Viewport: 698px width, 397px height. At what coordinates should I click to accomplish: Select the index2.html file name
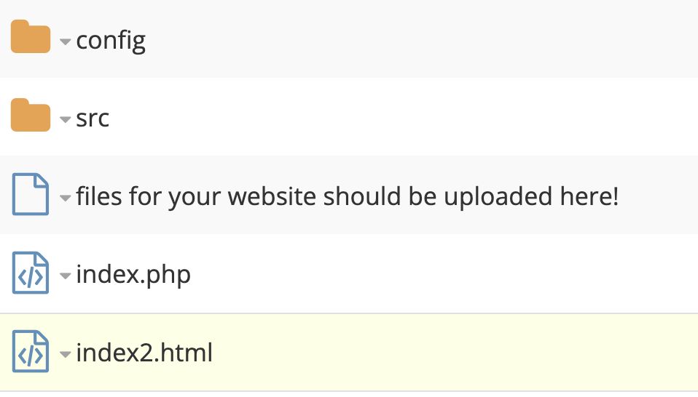coord(144,353)
